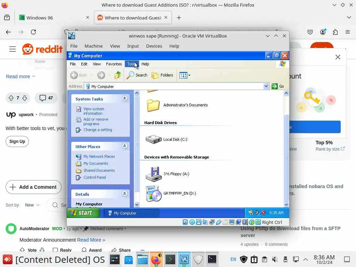Reload the page in Firefox
356x267 pixels.
(x=33, y=32)
